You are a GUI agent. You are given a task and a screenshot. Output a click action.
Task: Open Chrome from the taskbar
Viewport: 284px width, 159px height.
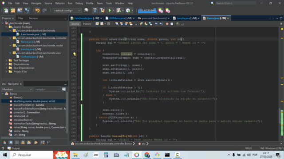(147, 155)
